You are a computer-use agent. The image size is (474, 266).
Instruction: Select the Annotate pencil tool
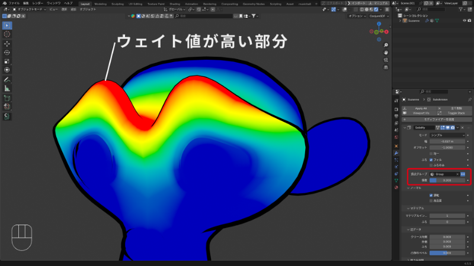(x=7, y=79)
